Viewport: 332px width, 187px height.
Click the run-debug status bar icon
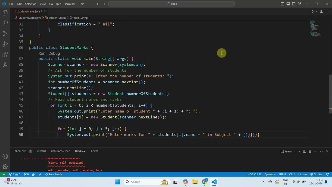pyautogui.click(x=34, y=174)
